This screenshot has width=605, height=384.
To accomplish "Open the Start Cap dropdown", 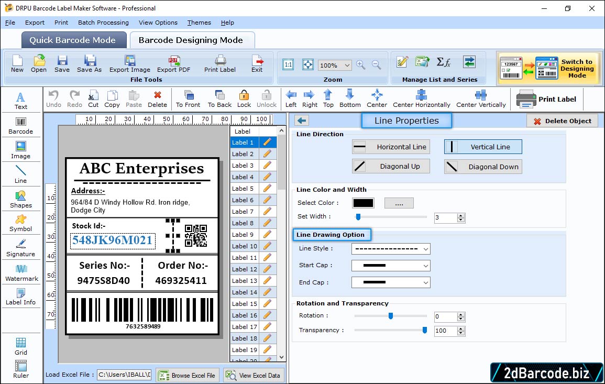I will (x=391, y=266).
